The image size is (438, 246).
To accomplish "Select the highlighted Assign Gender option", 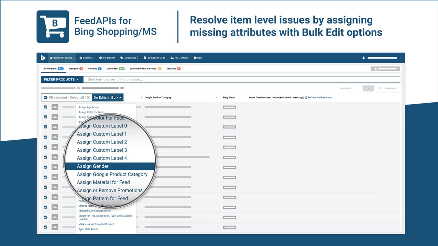I will [110, 166].
